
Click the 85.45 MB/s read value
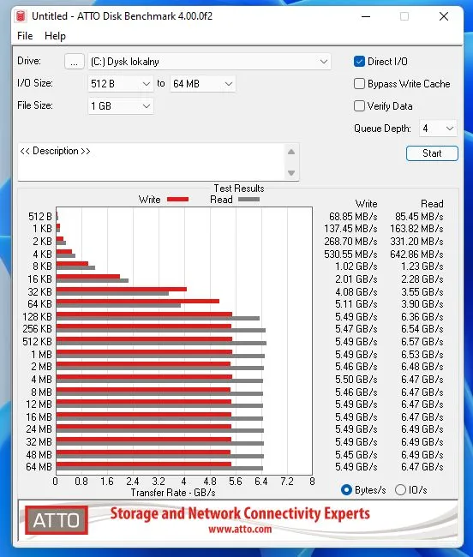(x=419, y=216)
